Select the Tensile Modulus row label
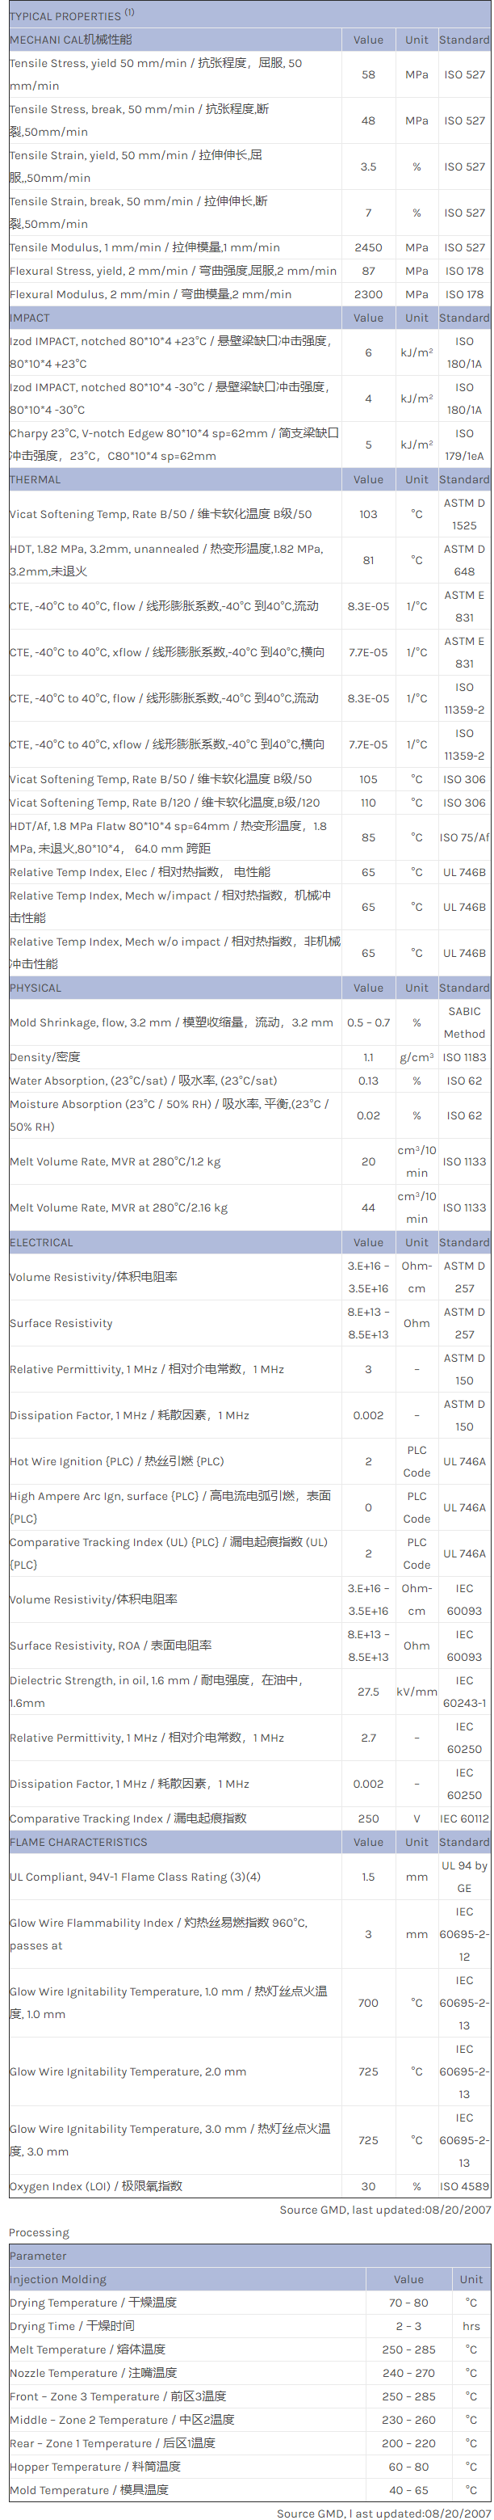This screenshot has height=2520, width=494. pyautogui.click(x=144, y=247)
